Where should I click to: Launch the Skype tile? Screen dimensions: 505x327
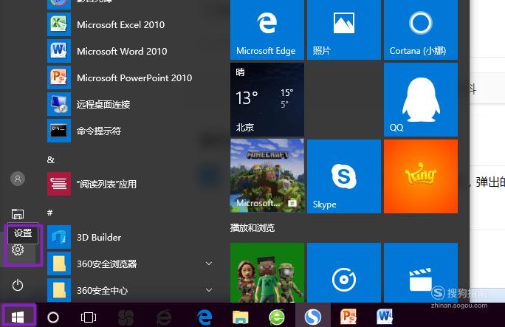click(343, 176)
